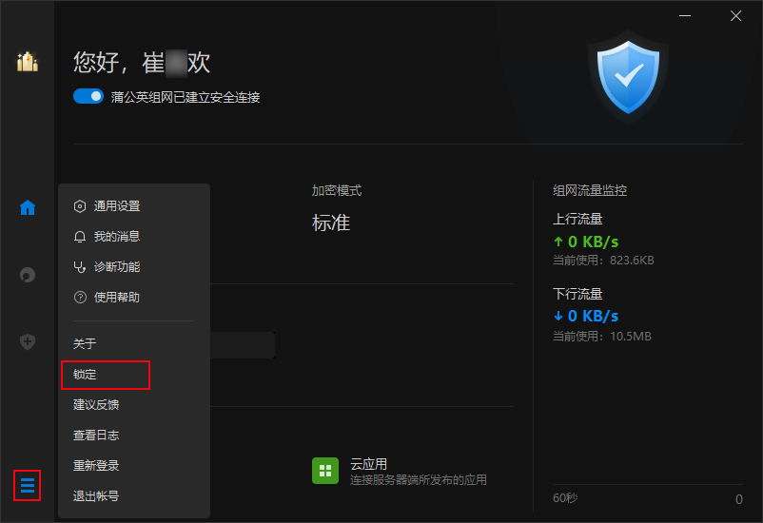Click the gear icon beside 通用设置
The image size is (763, 523).
pyautogui.click(x=80, y=206)
